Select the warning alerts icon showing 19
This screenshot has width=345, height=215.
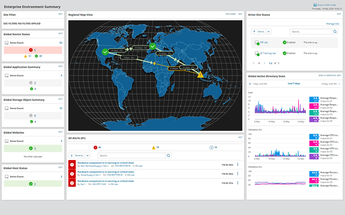coord(153,147)
